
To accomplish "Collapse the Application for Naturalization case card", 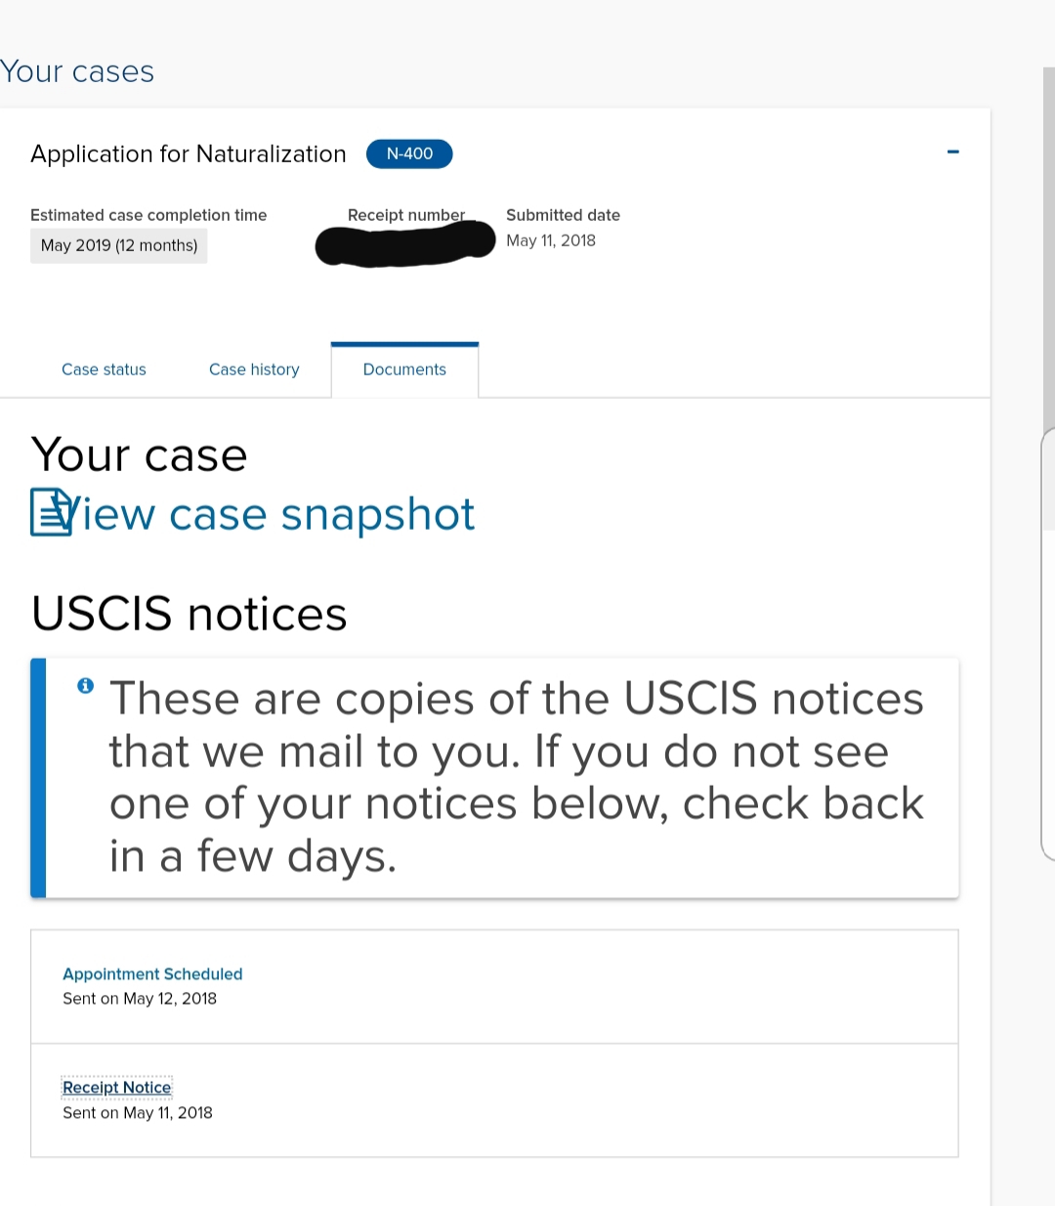I will [x=953, y=151].
